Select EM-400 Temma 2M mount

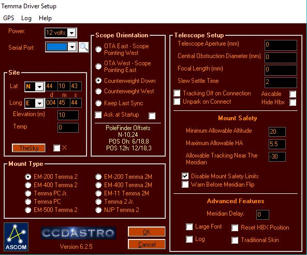pyautogui.click(x=98, y=185)
